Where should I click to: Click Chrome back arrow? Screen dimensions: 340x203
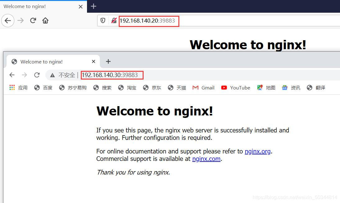coord(12,75)
